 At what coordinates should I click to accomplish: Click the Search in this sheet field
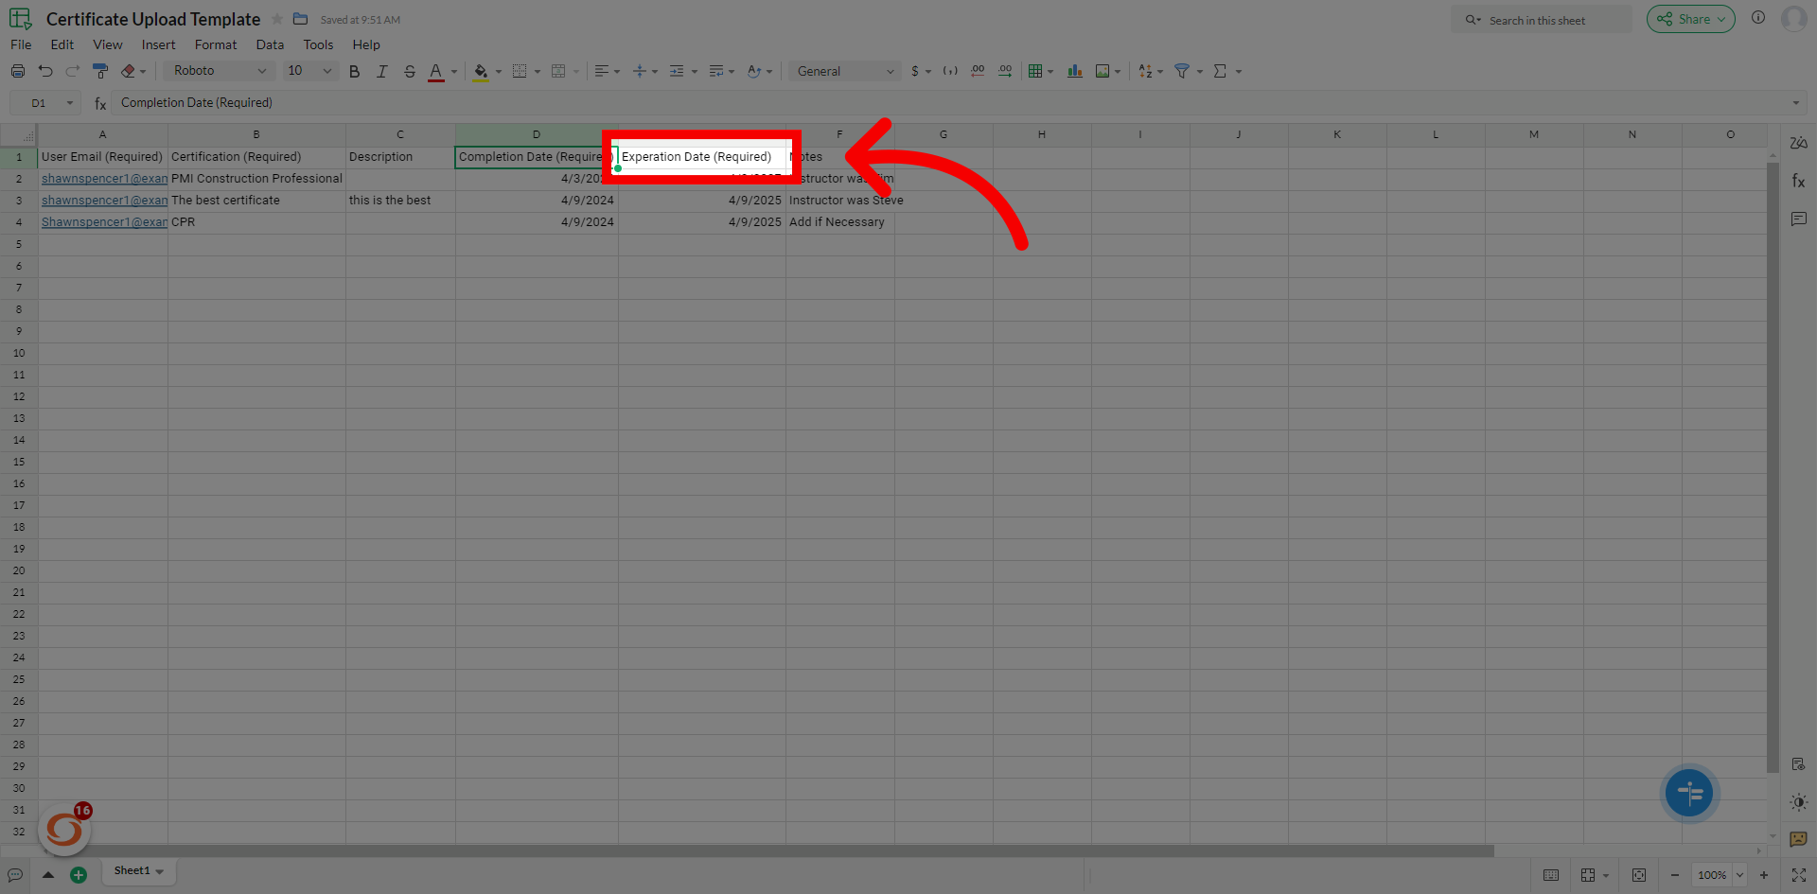1543,20
